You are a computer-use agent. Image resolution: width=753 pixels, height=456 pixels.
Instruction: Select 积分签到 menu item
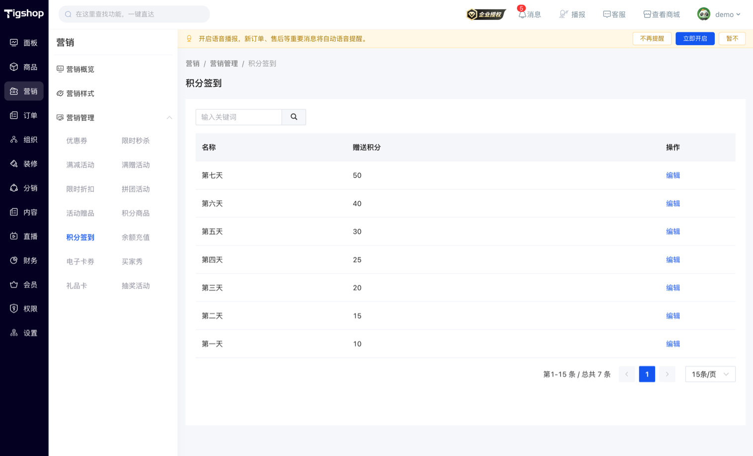(x=80, y=237)
